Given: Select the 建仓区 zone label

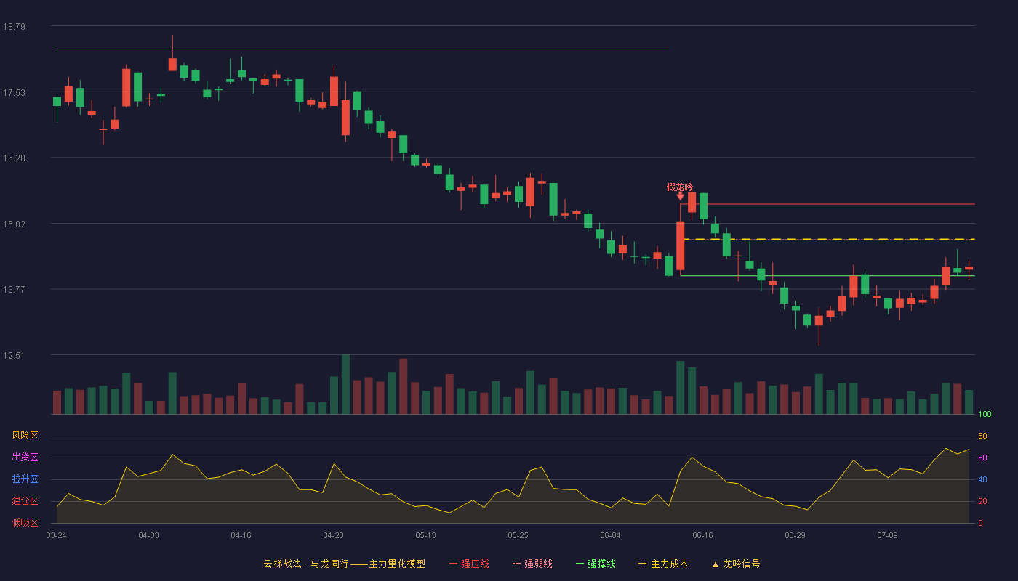Looking at the screenshot, I should [25, 501].
